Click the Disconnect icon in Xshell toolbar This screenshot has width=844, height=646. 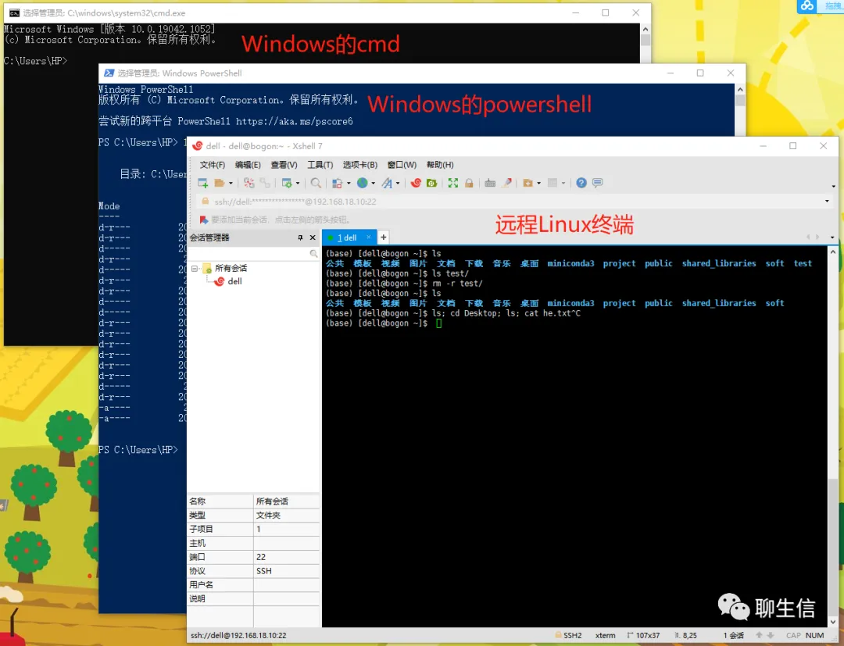click(249, 183)
